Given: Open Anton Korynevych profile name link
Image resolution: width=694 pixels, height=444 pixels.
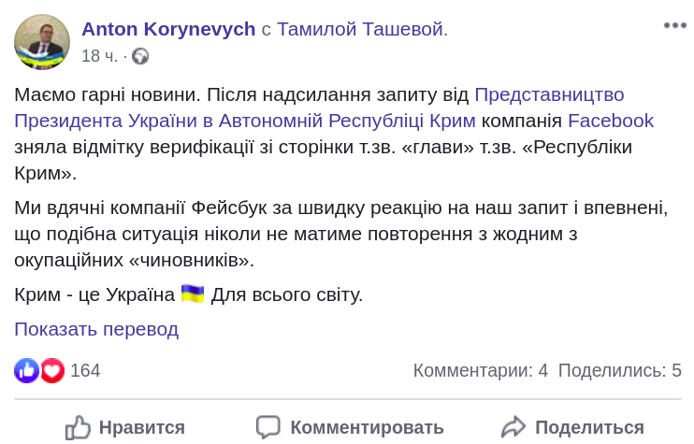Looking at the screenshot, I should tap(168, 29).
